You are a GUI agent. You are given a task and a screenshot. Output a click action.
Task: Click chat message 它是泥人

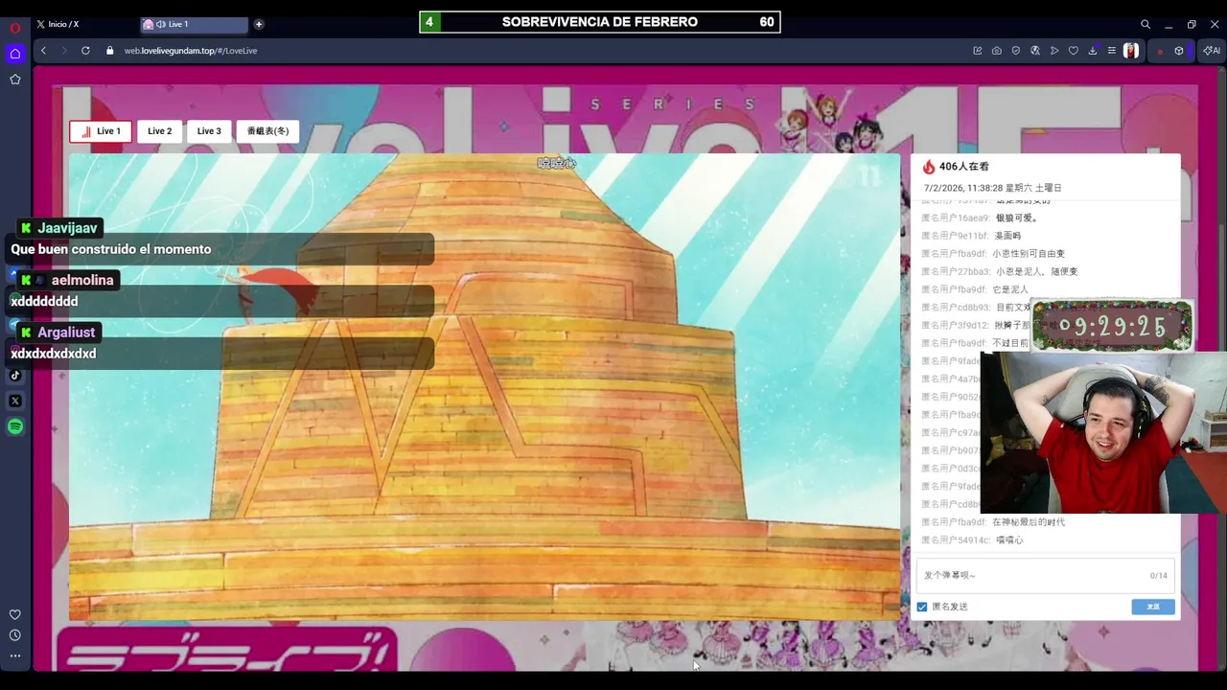click(1010, 289)
